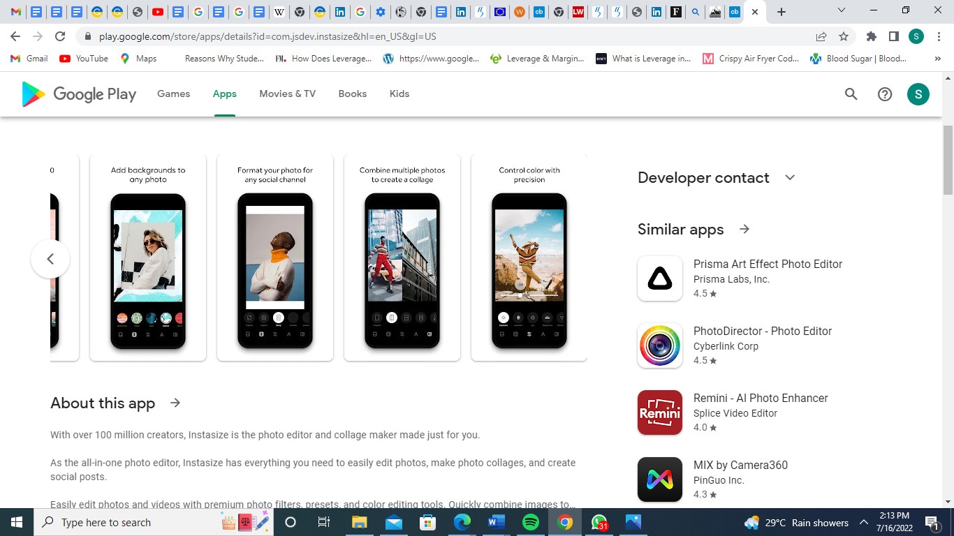Viewport: 954px width, 536px height.
Task: View the 'Control color with precision' screenshot
Action: pos(529,258)
